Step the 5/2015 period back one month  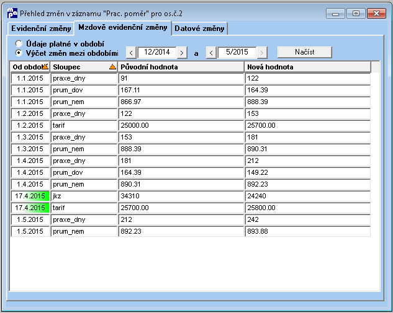tap(211, 53)
